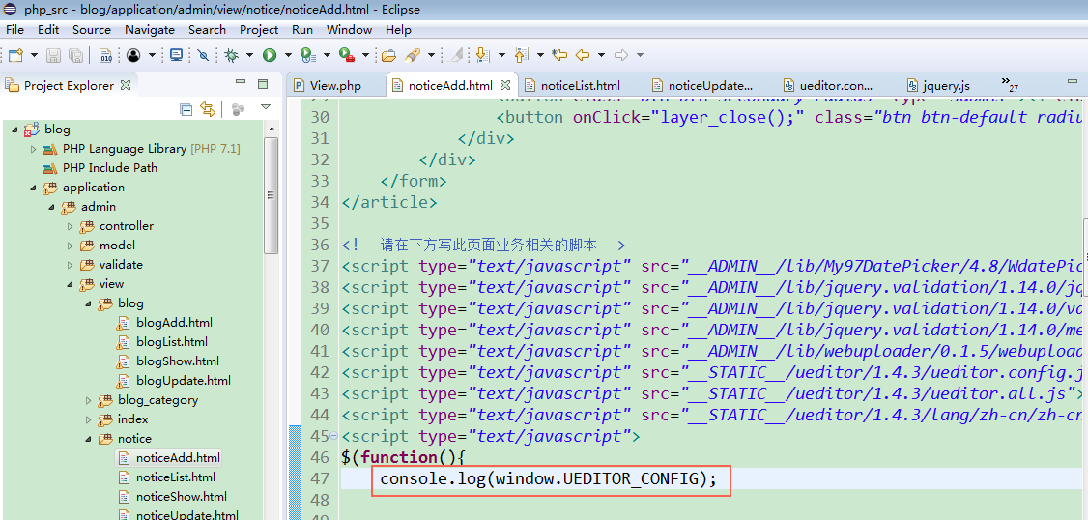Open dropdown beside the profile icon
This screenshot has height=520, width=1088.
coord(152,55)
